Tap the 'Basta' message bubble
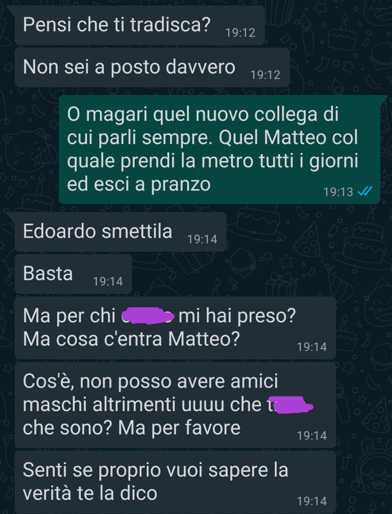This screenshot has width=392, height=514. [73, 274]
